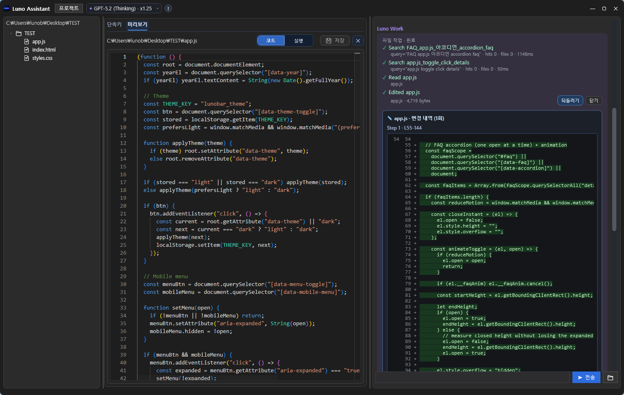Click the folder icon next to send button

click(610, 377)
